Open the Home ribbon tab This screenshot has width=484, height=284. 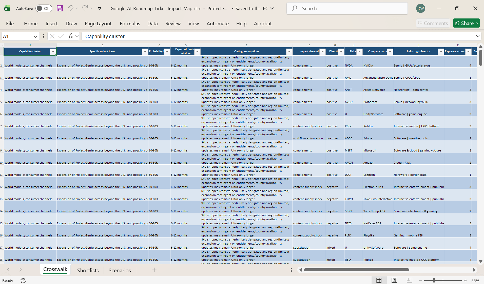click(x=31, y=23)
